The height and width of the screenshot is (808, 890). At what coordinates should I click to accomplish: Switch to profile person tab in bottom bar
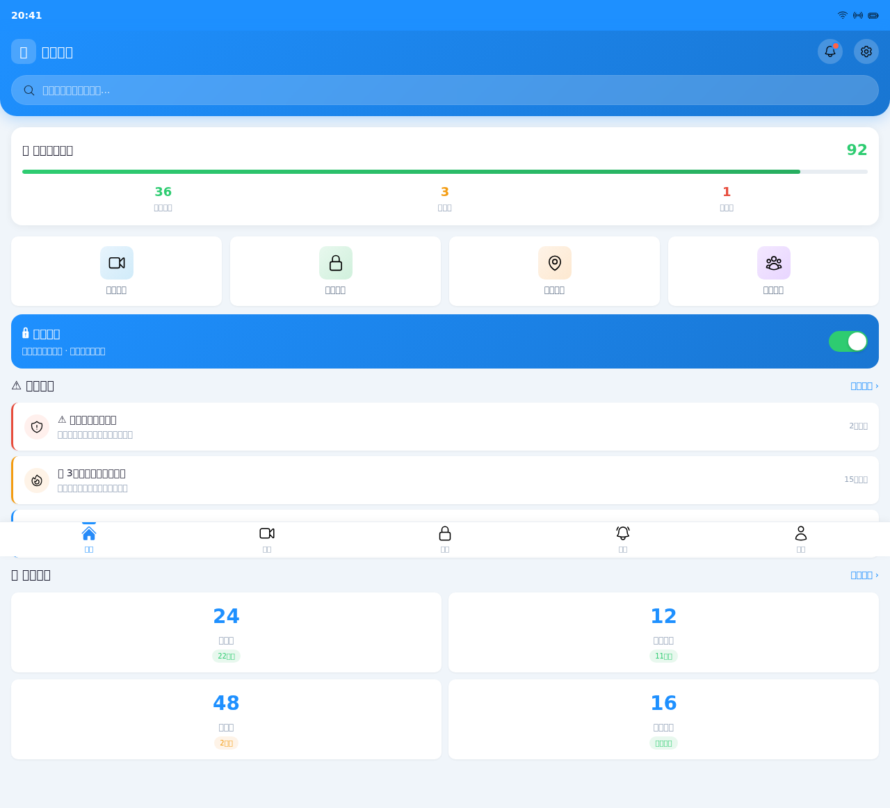tap(801, 539)
